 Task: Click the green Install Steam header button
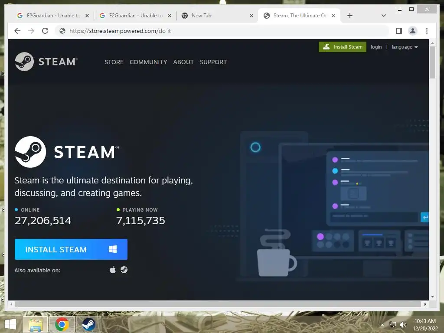pyautogui.click(x=343, y=47)
